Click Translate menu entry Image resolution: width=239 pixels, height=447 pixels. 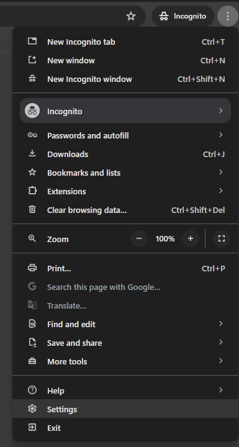pyautogui.click(x=125, y=306)
